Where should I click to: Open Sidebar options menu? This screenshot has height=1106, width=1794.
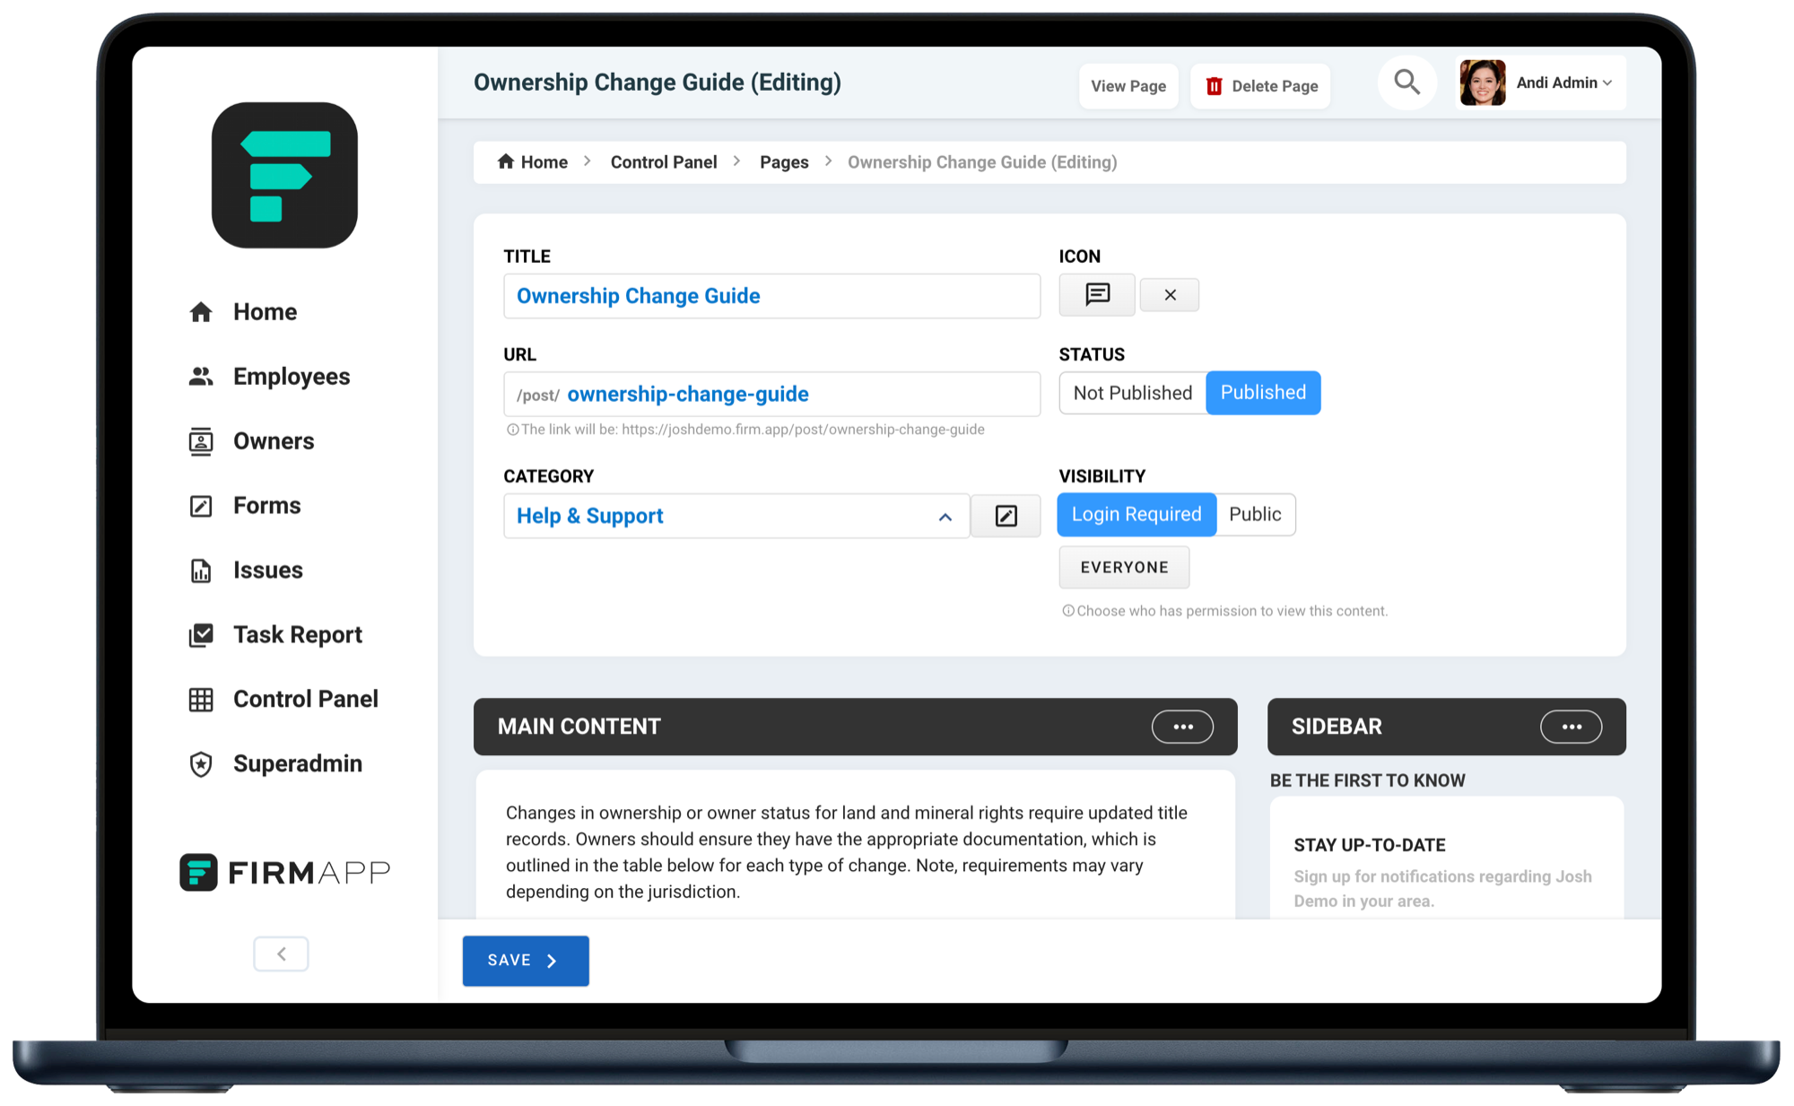[x=1570, y=727]
